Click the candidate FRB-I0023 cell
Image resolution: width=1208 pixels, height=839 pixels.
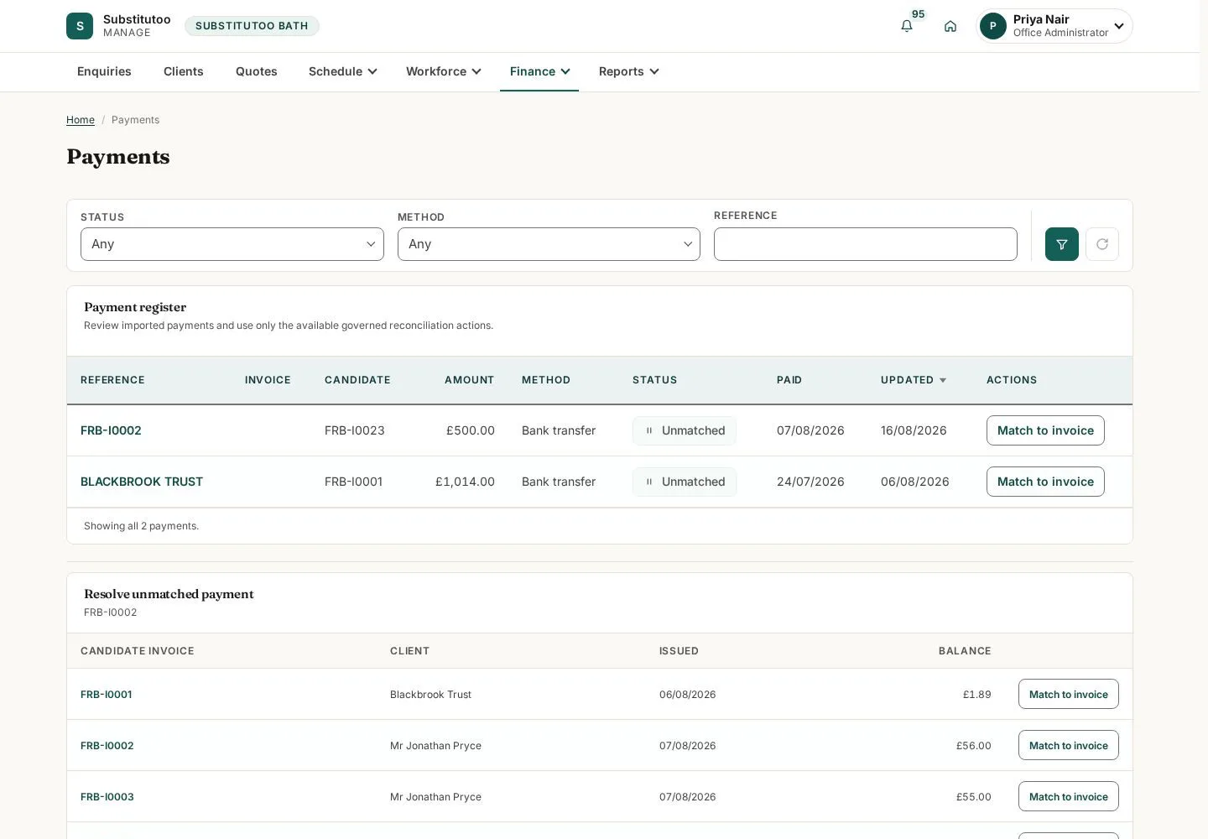[355, 430]
